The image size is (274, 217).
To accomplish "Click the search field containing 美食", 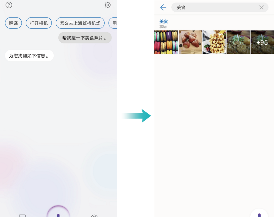I will 217,7.
